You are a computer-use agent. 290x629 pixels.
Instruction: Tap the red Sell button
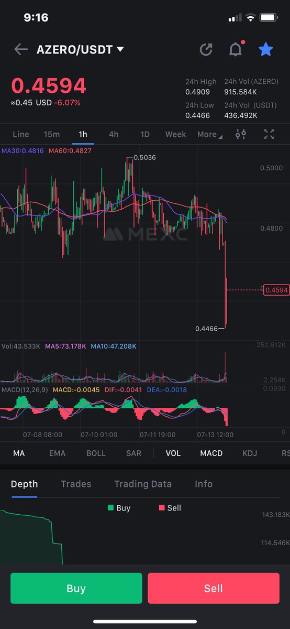214,588
